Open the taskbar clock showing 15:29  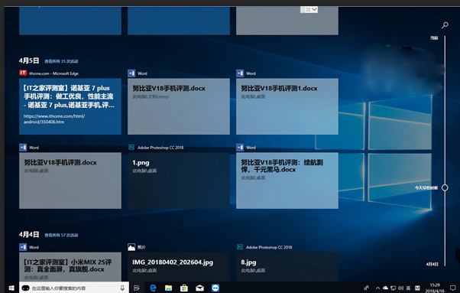[x=435, y=288]
